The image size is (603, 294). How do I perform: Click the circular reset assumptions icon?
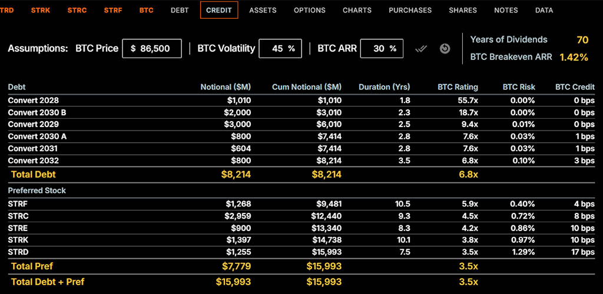point(445,49)
